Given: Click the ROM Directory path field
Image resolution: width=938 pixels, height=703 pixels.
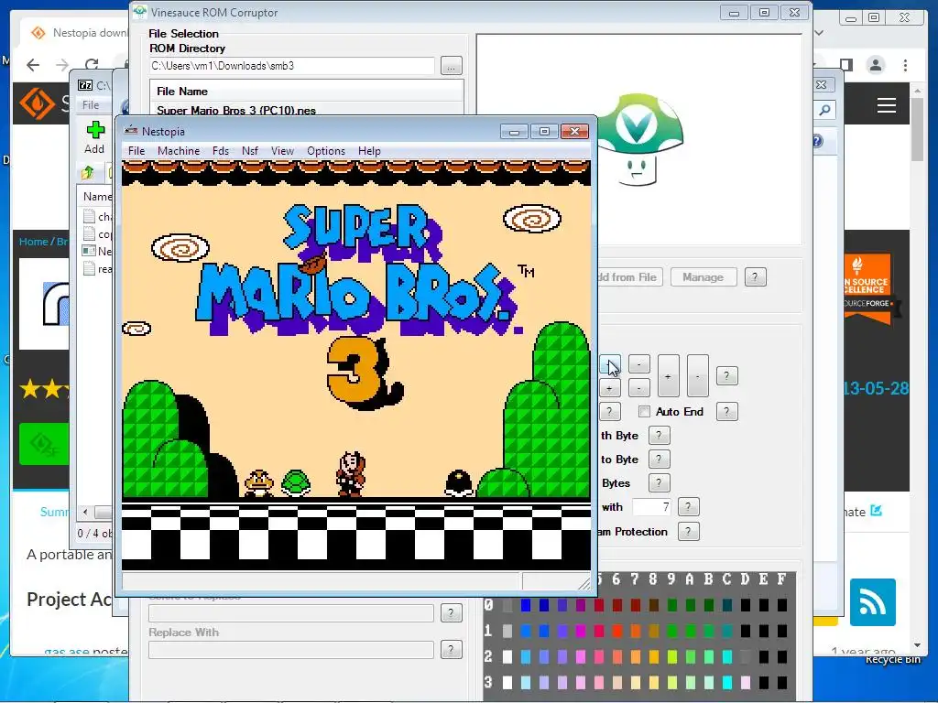Looking at the screenshot, I should coord(292,66).
